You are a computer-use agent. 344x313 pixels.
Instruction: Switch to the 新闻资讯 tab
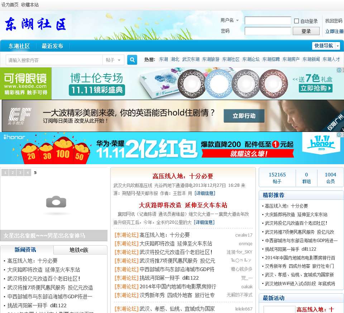[25, 250]
